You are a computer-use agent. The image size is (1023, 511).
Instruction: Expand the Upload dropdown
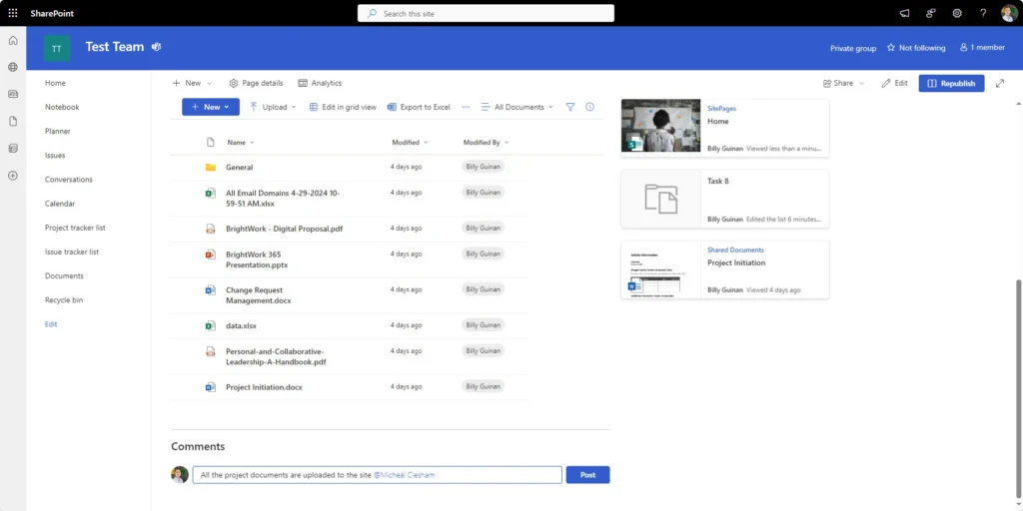click(273, 107)
